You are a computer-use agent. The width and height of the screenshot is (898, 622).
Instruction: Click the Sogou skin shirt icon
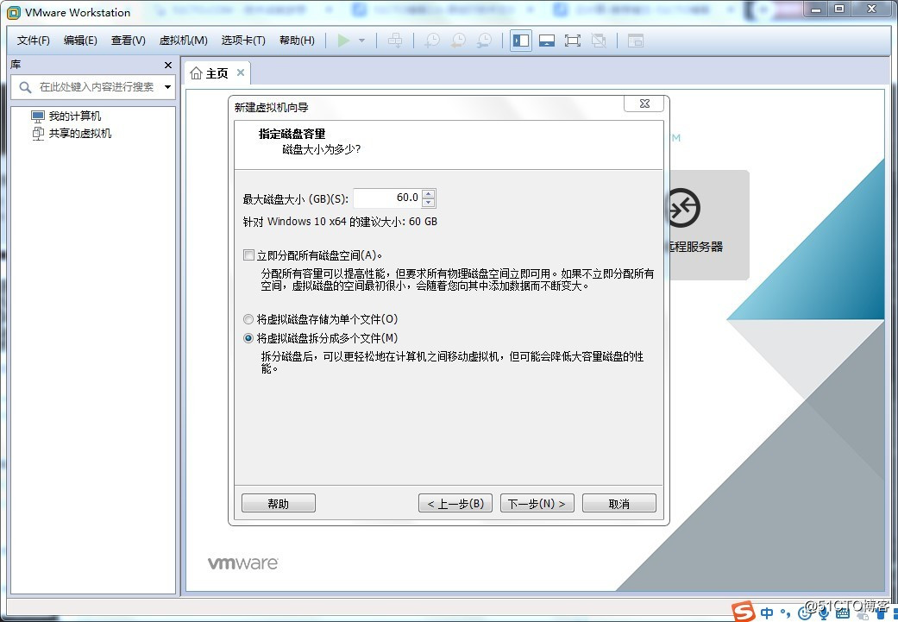[880, 614]
